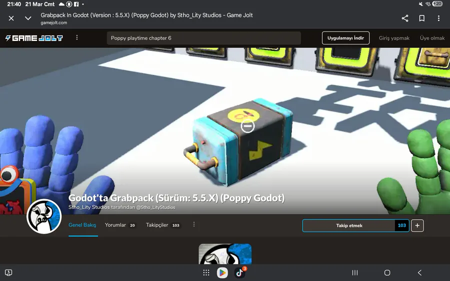Open the Giriş yapmak link
Image resolution: width=450 pixels, height=281 pixels.
pyautogui.click(x=394, y=38)
